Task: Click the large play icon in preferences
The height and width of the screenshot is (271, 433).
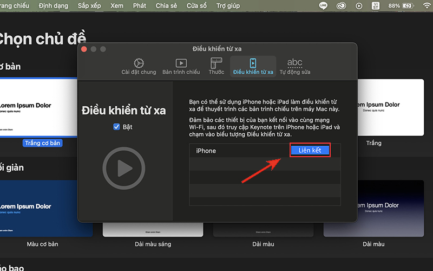Action: (x=124, y=168)
